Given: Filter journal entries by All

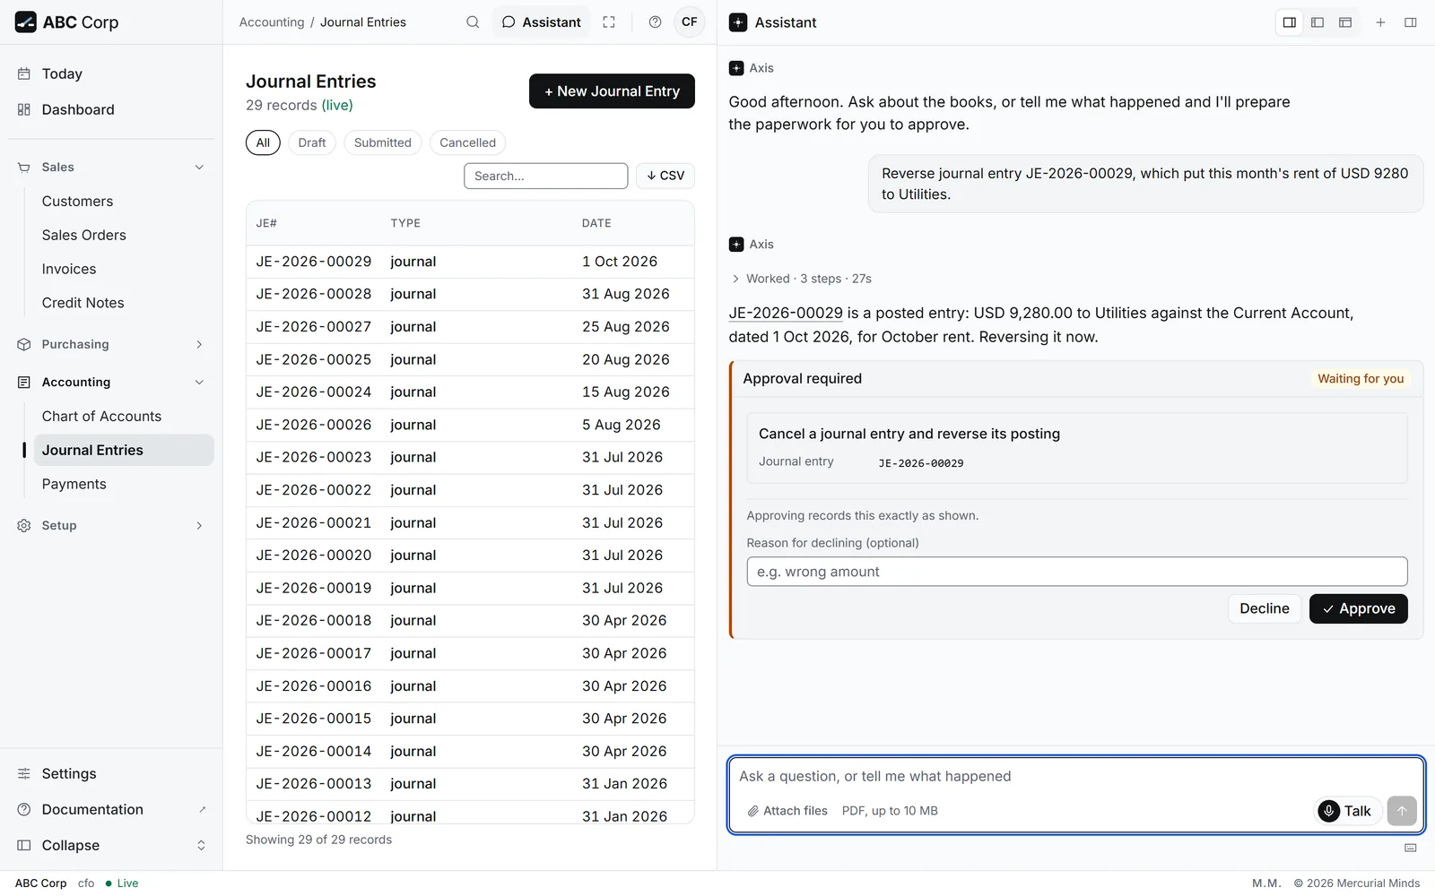Looking at the screenshot, I should pos(263,142).
